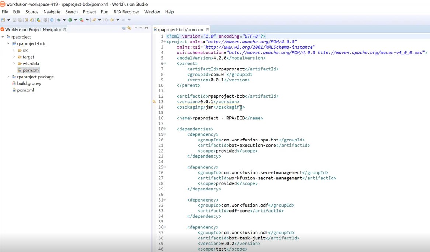Screen dimensions: 430x252
Task: Open the Navigate menu
Action: (52, 12)
